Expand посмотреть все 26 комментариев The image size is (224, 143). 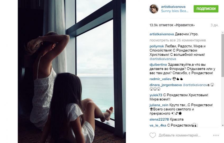tap(177, 40)
